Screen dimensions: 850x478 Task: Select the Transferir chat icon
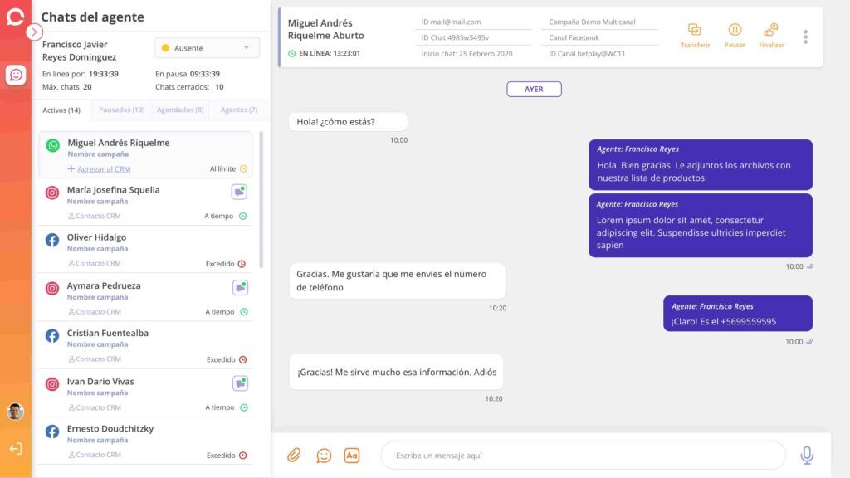(694, 32)
